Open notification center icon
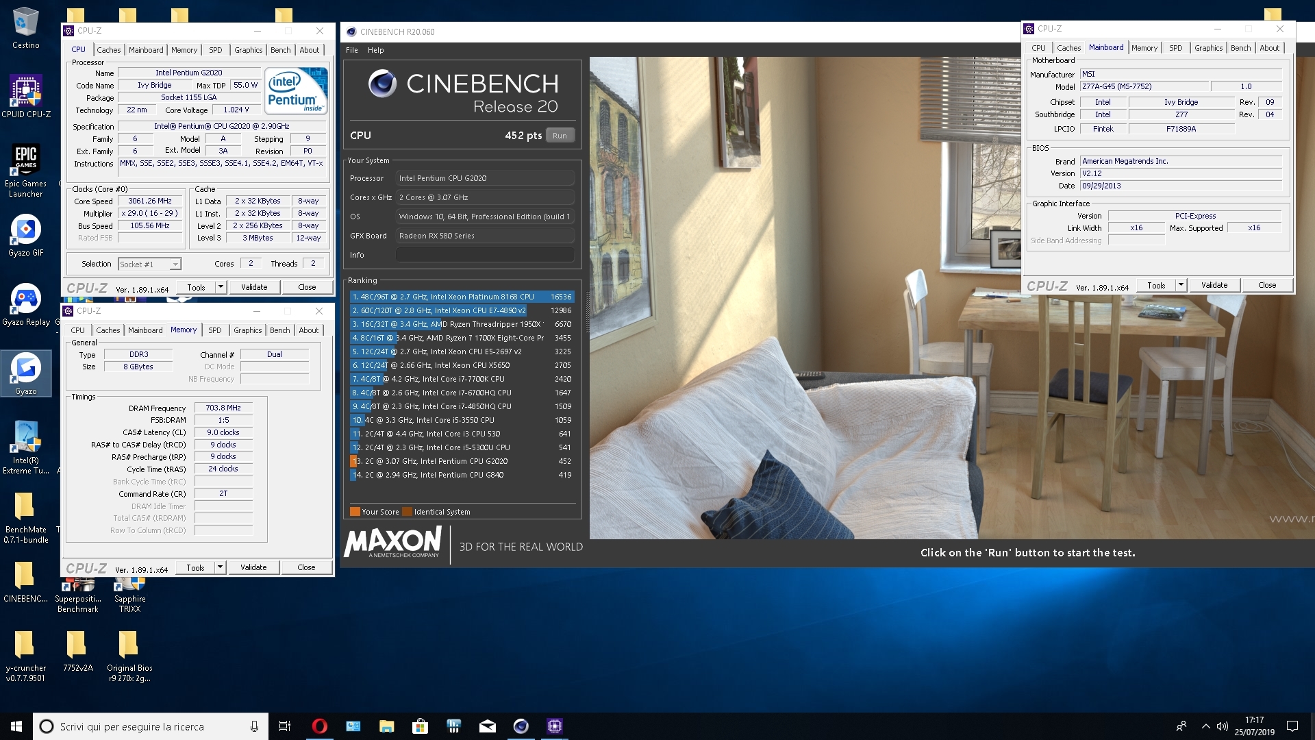 (x=1292, y=726)
